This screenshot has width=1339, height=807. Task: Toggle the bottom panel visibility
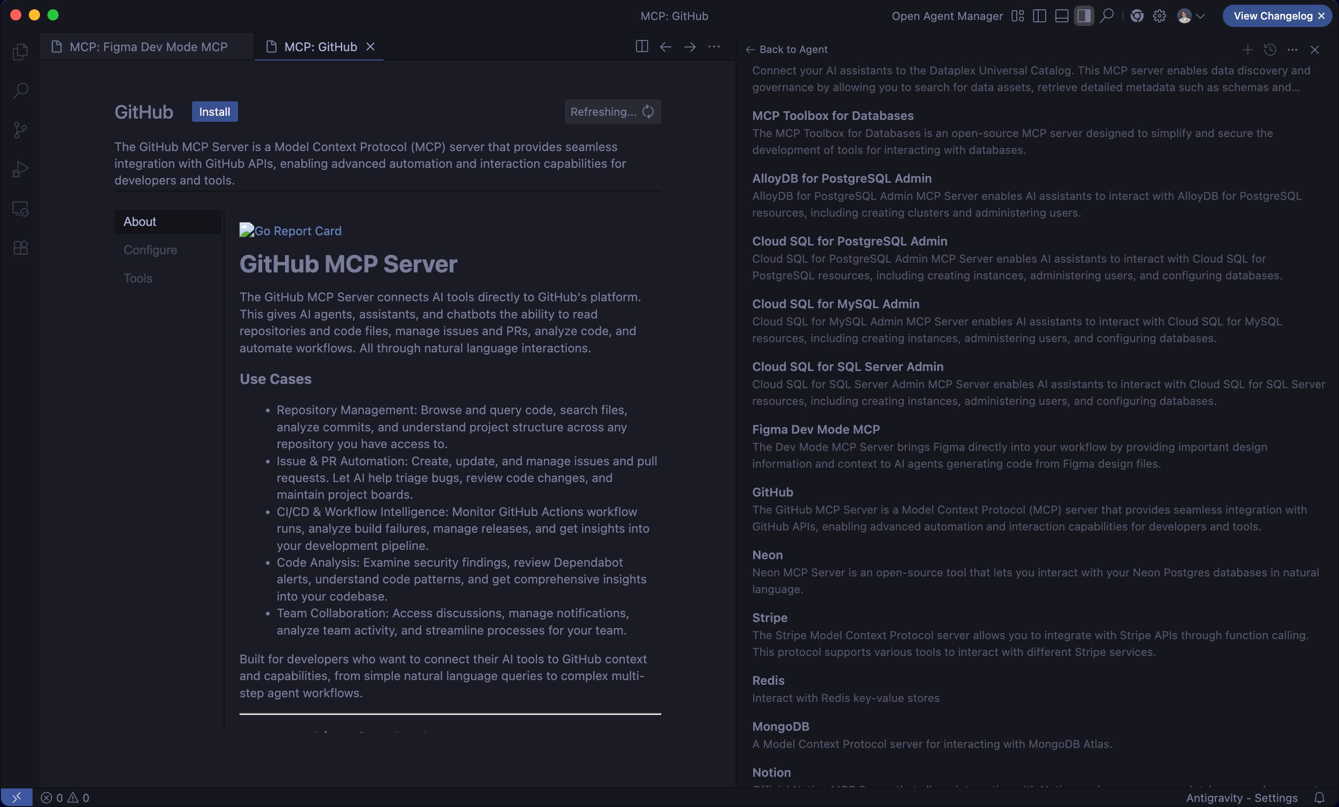click(1061, 16)
